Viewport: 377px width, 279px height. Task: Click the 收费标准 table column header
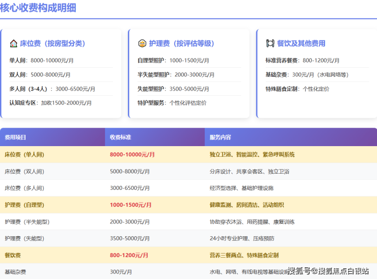click(x=121, y=137)
